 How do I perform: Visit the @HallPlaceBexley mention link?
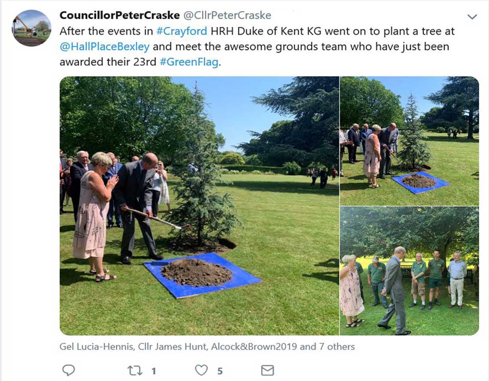coord(105,46)
